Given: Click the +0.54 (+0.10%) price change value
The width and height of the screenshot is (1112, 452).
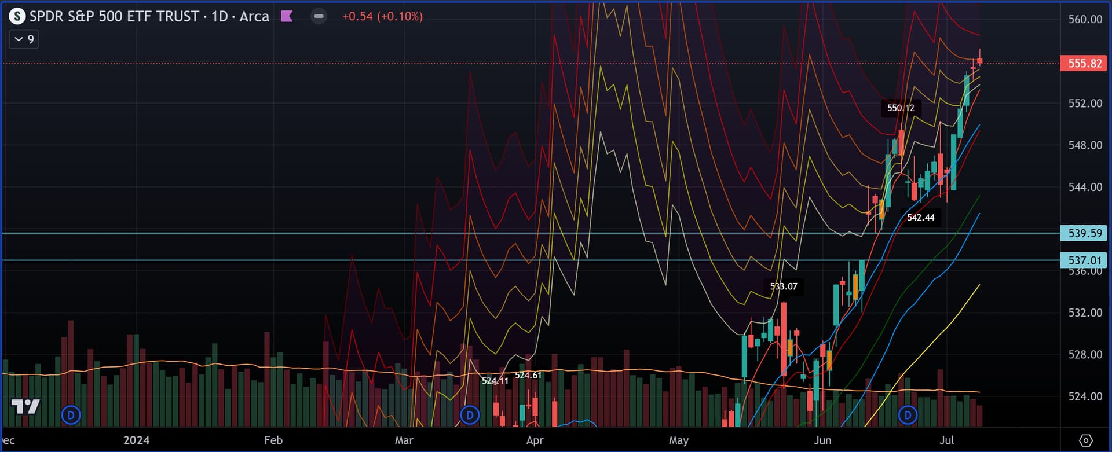Looking at the screenshot, I should (382, 16).
